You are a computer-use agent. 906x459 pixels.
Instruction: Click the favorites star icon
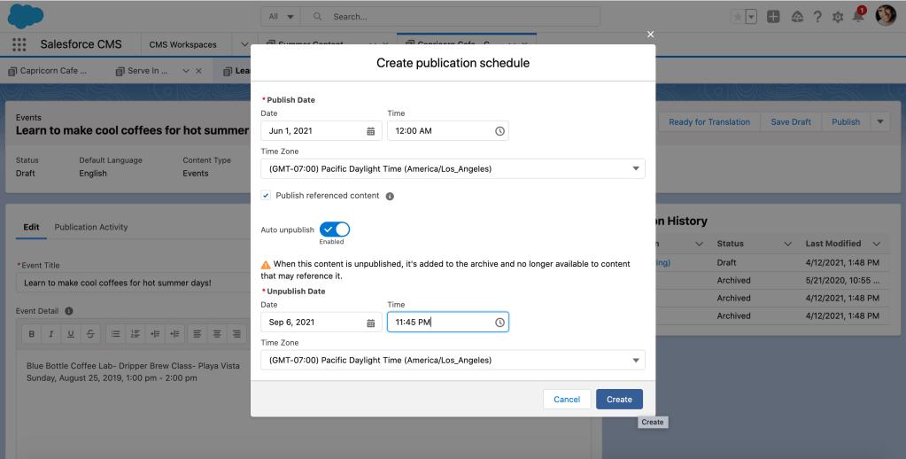point(737,17)
